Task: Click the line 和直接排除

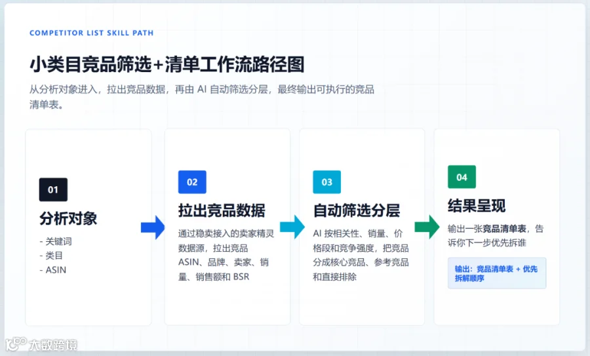Action: pyautogui.click(x=334, y=277)
